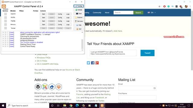The height and width of the screenshot is (108, 193).
Task: Open the notification center icon
Action: click(x=189, y=105)
